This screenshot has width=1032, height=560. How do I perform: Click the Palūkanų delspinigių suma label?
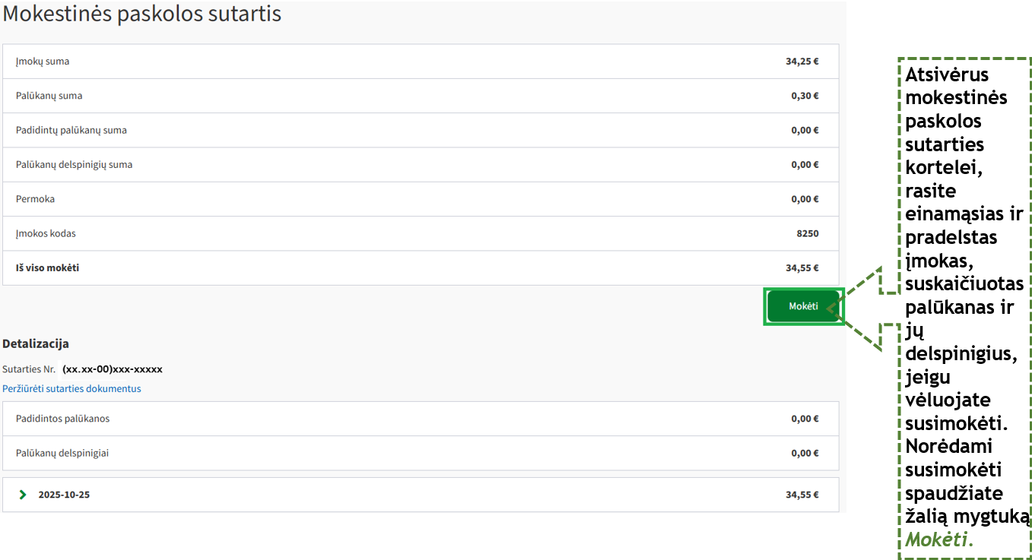click(74, 164)
